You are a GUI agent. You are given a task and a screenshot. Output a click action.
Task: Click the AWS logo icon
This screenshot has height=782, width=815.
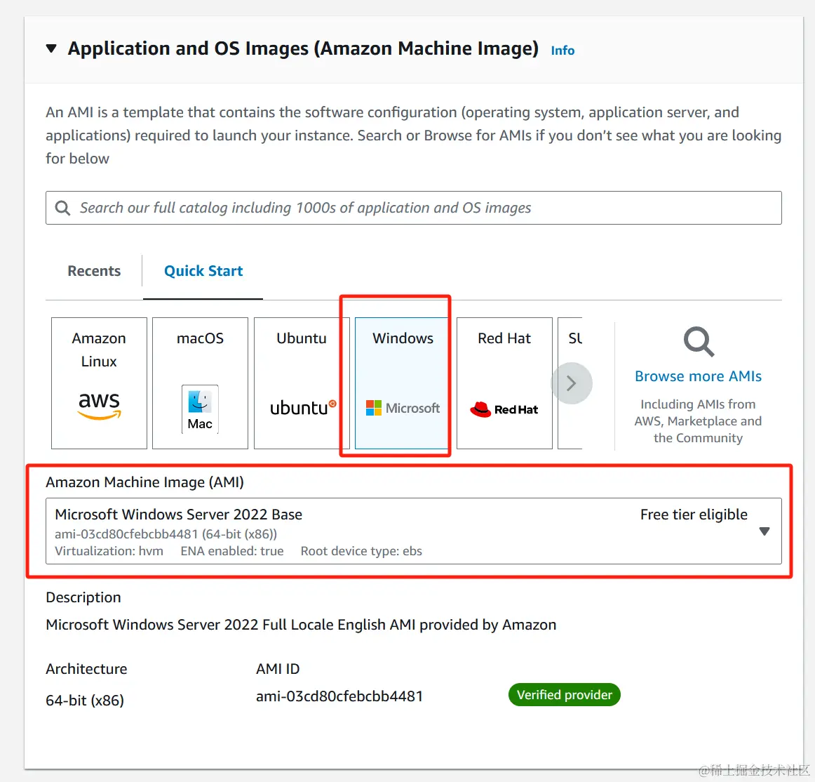click(x=100, y=405)
